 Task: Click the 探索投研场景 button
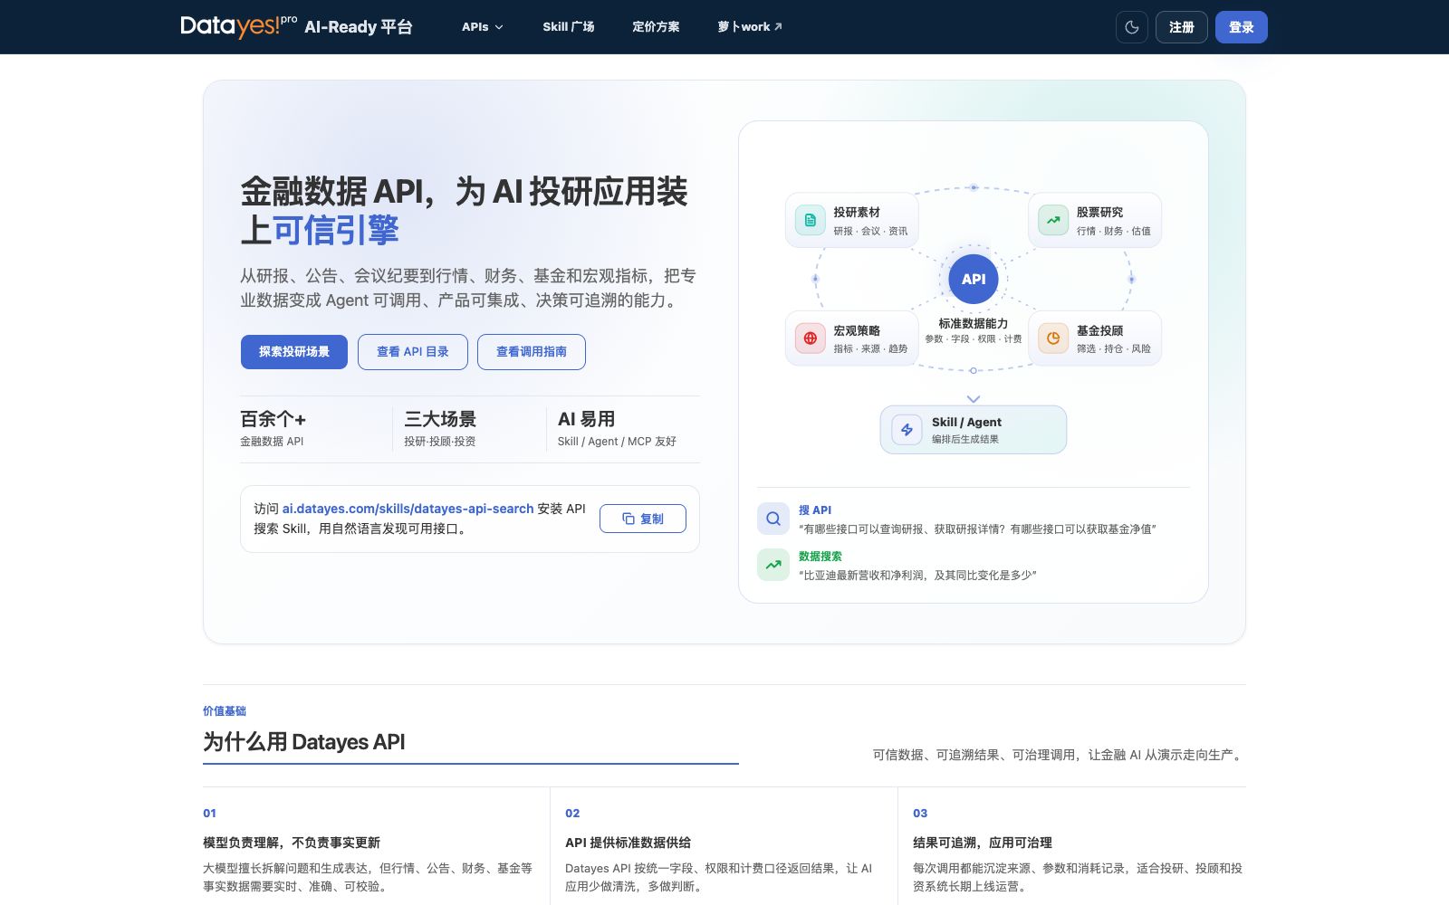point(294,352)
